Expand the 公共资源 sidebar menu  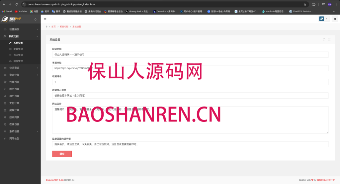pyautogui.click(x=20, y=68)
